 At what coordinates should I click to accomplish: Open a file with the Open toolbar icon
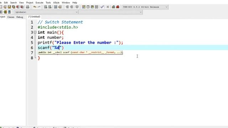pyautogui.click(x=5, y=7)
